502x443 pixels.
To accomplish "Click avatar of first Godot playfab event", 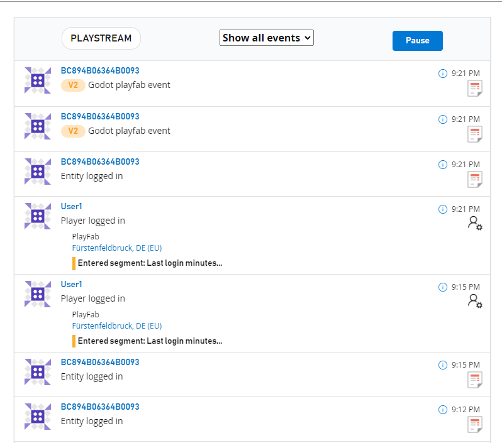I will [38, 80].
